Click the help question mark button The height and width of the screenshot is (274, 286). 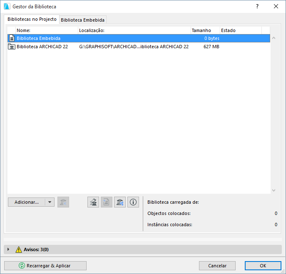(257, 6)
